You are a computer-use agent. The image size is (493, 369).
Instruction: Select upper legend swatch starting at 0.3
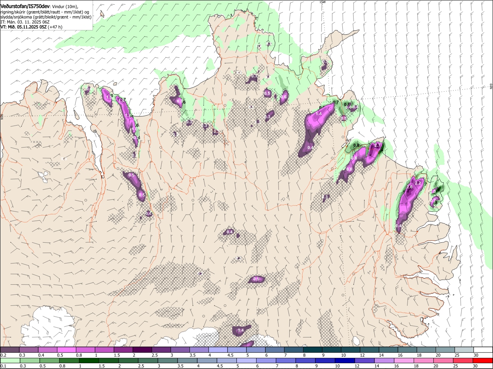click(x=29, y=349)
